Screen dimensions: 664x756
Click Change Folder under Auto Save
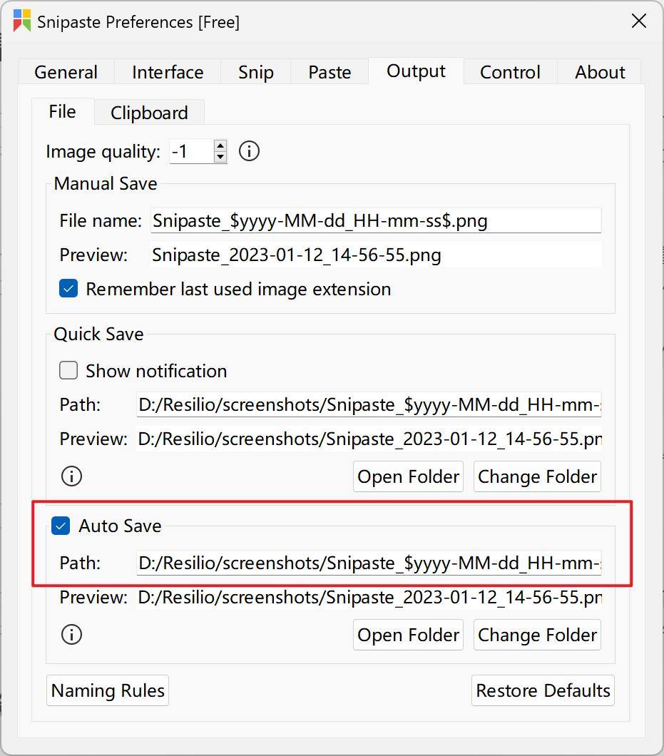pyautogui.click(x=537, y=635)
